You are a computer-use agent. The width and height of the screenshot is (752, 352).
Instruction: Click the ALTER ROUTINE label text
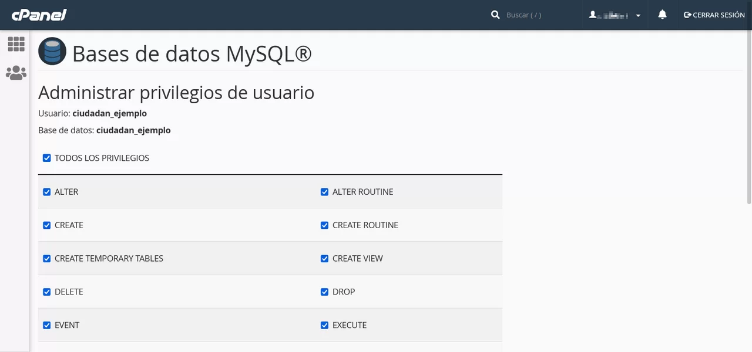pos(362,192)
